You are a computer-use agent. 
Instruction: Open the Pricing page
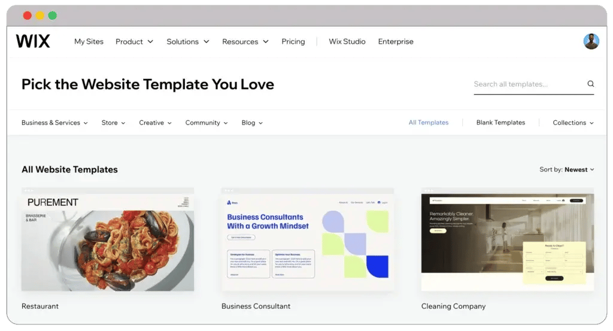coord(293,42)
